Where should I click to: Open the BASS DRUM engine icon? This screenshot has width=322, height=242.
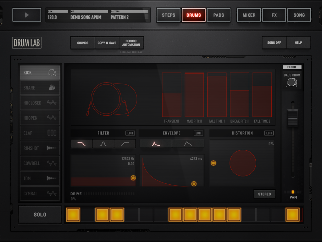click(292, 82)
